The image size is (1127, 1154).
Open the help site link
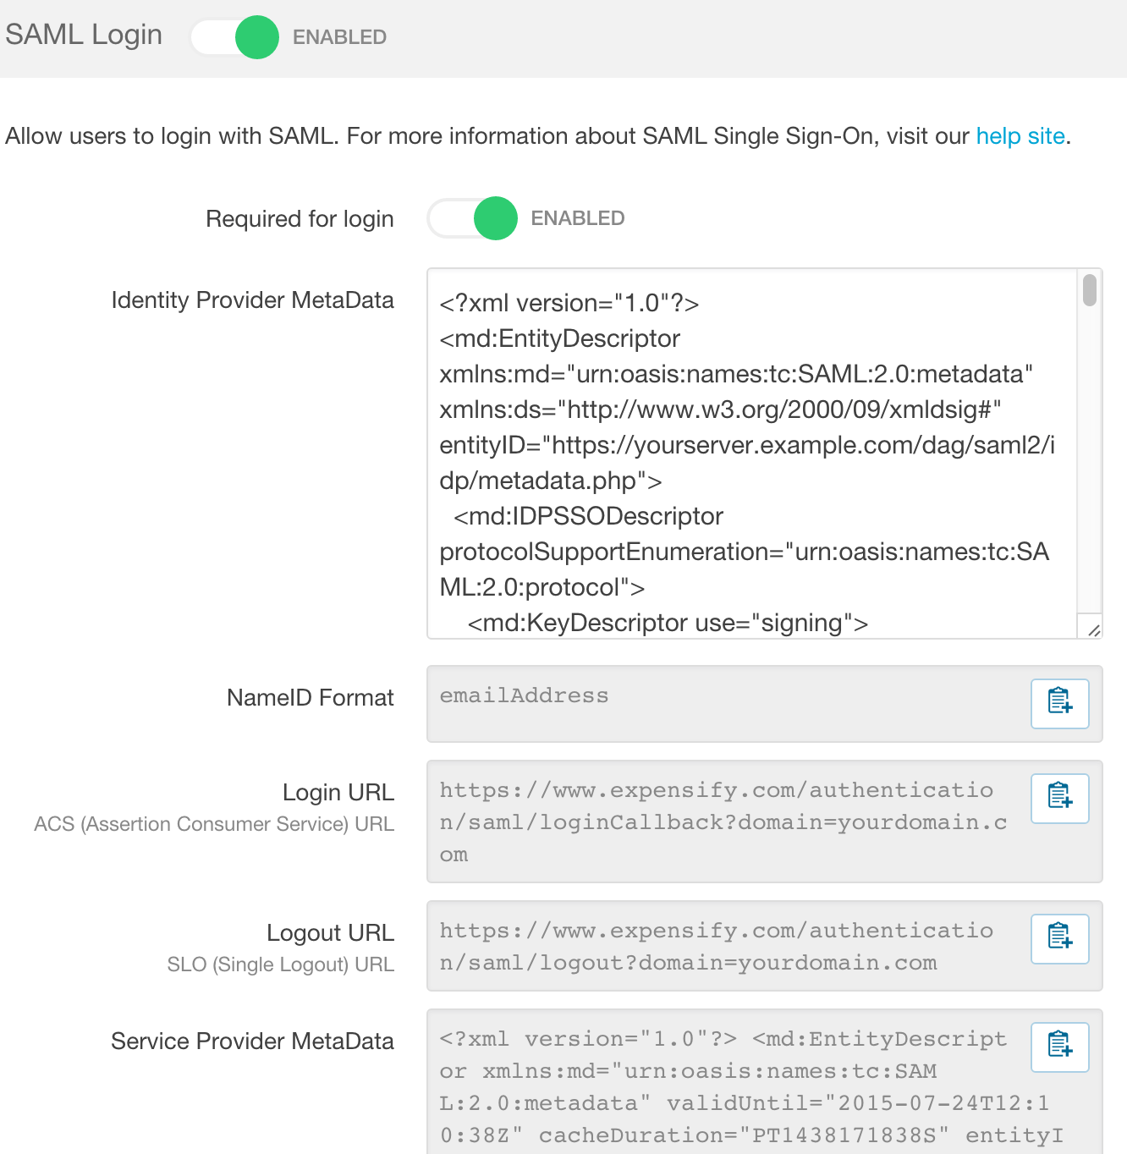(1020, 135)
